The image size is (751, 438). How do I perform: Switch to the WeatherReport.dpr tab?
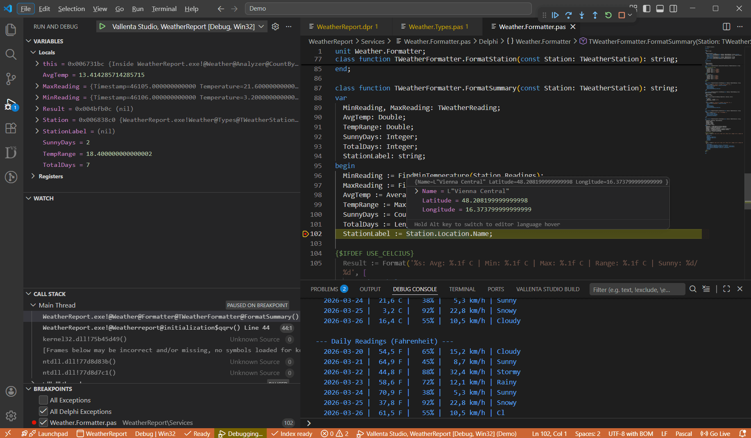click(x=346, y=27)
